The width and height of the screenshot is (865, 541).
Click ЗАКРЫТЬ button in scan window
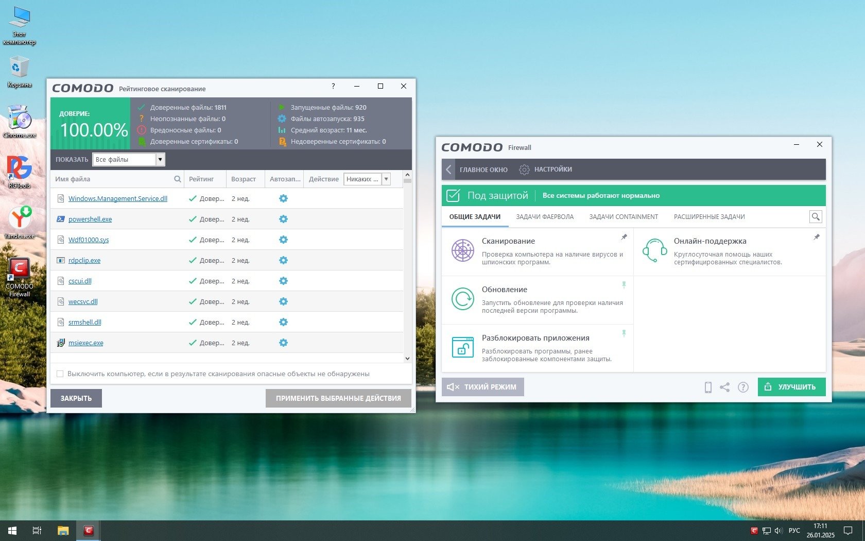click(76, 398)
